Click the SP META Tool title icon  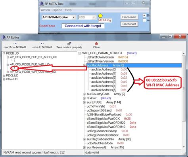42,4
